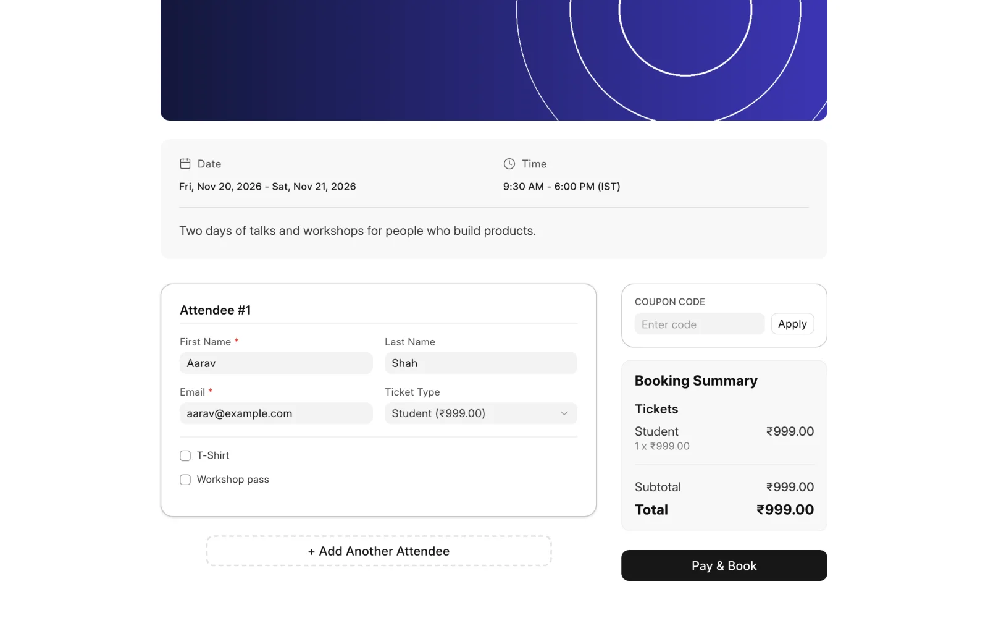Click the Email field with aarav@example.com
The height and width of the screenshot is (618, 988).
[276, 413]
